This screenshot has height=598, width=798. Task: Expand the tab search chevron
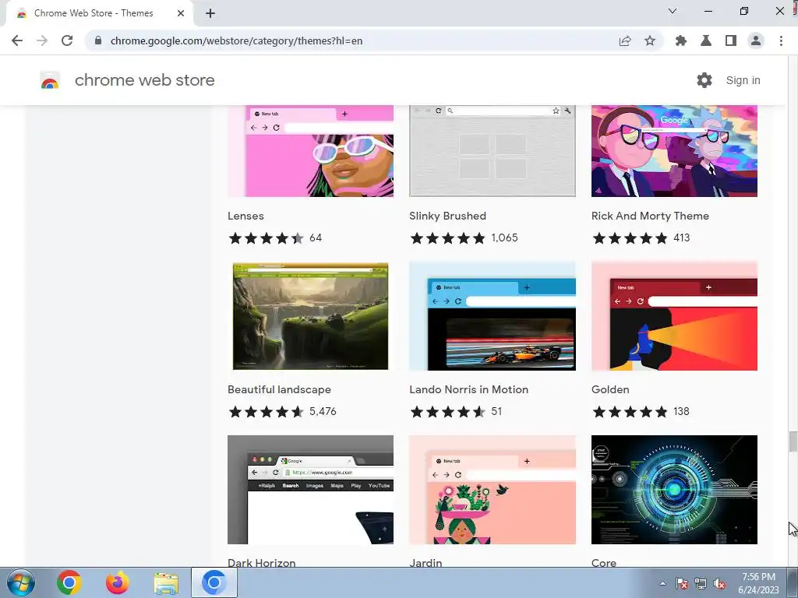coord(673,11)
